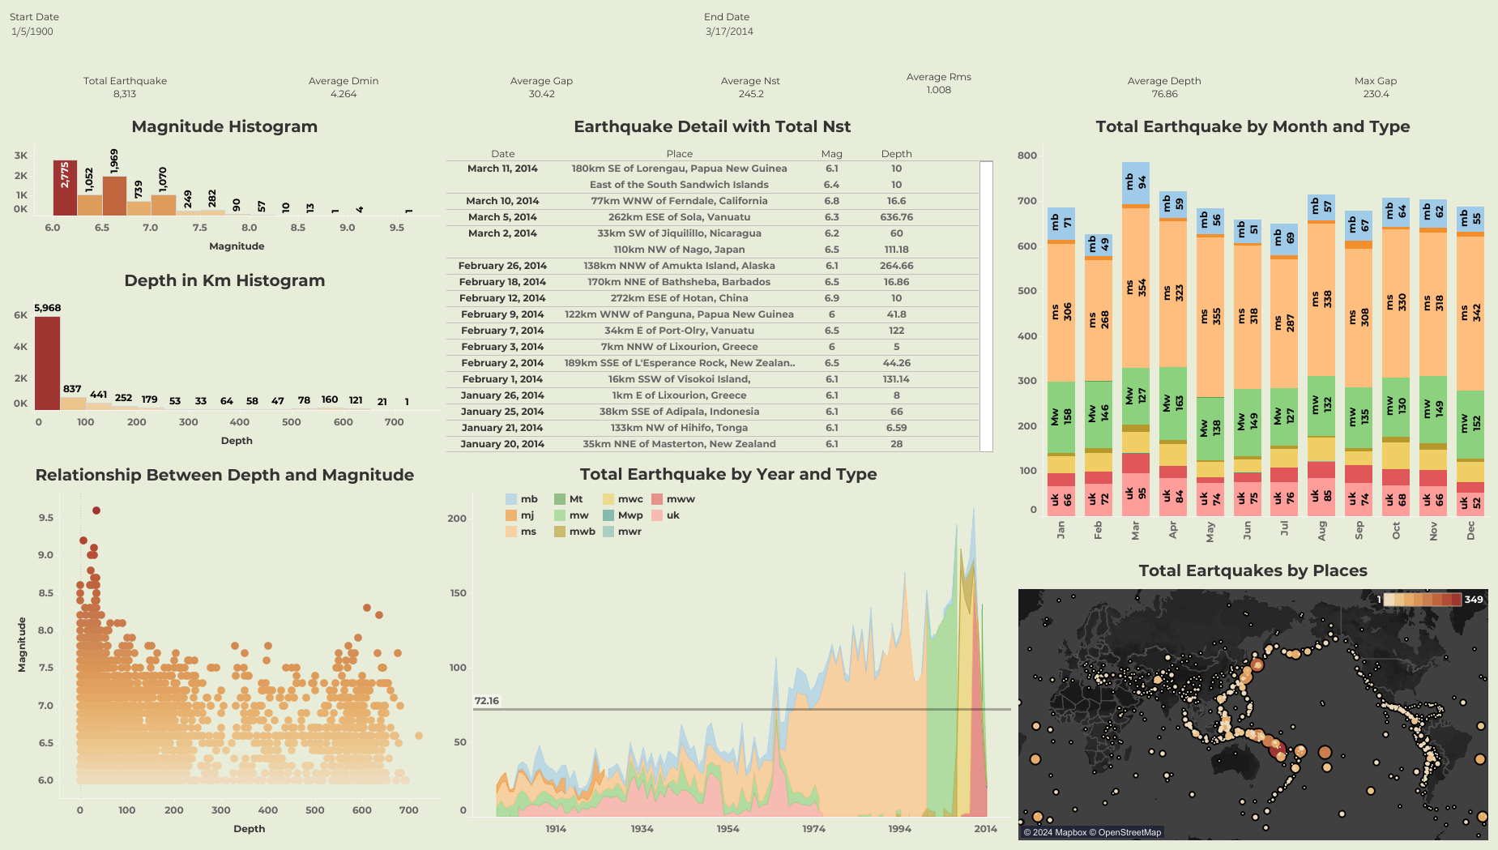Click the Date column header
The image size is (1498, 850).
point(502,154)
